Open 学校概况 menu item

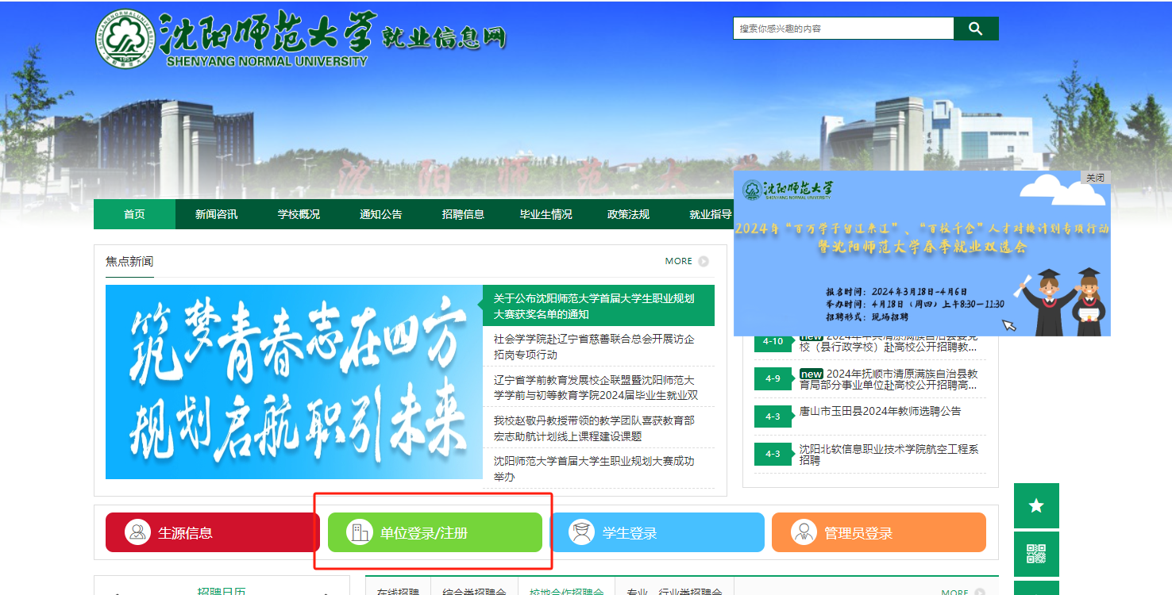pos(299,214)
